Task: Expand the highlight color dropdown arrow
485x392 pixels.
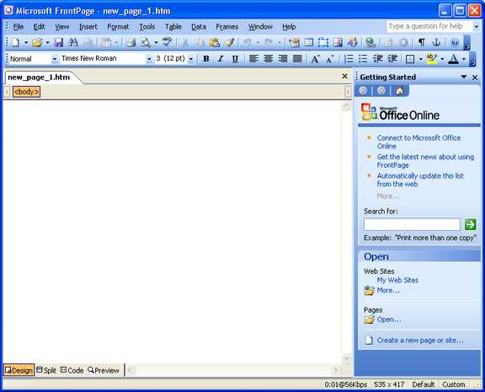Action: (x=442, y=58)
